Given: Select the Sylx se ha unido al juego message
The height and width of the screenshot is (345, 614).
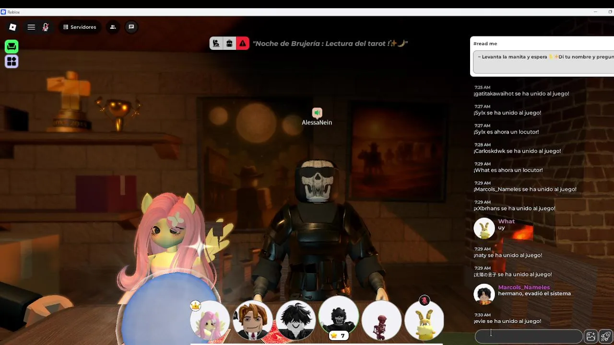Looking at the screenshot, I should pos(507,113).
